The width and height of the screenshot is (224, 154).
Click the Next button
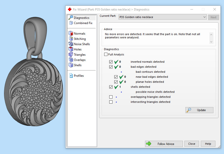click(213, 17)
